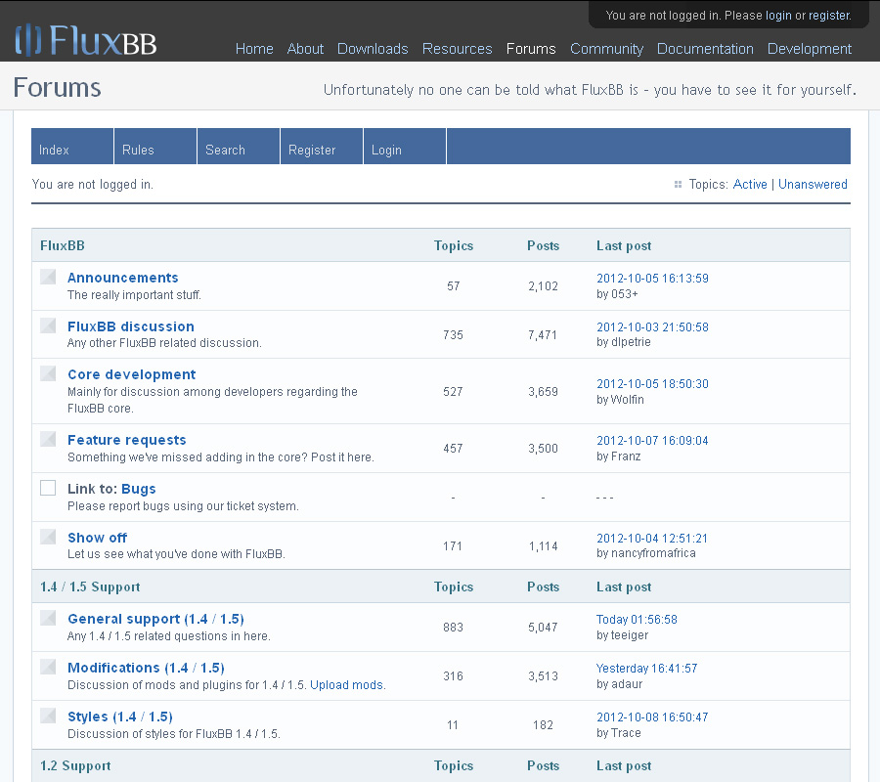Click the register link in the header notice
Screen dimensions: 880x782
(x=829, y=16)
